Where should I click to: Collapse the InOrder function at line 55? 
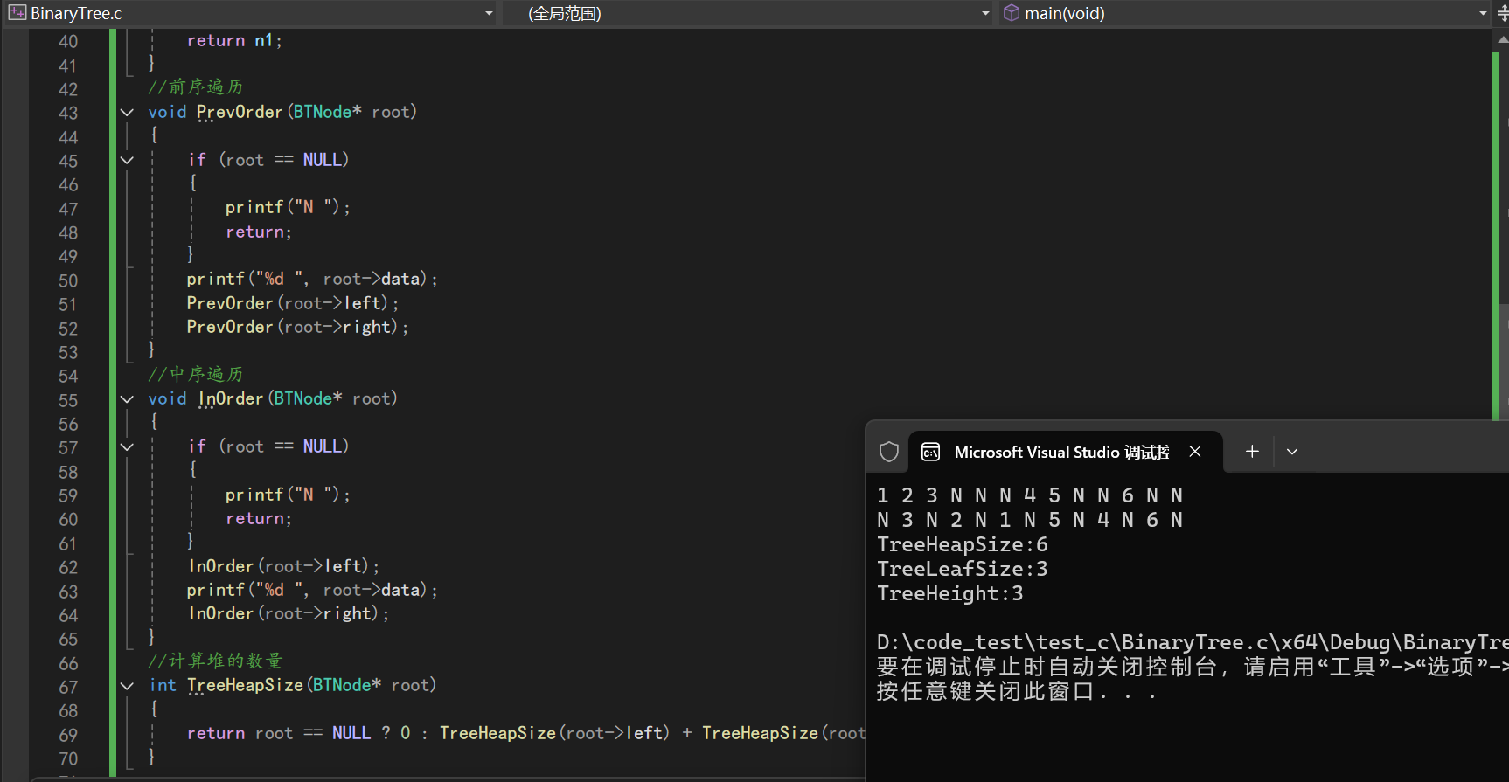(x=127, y=398)
